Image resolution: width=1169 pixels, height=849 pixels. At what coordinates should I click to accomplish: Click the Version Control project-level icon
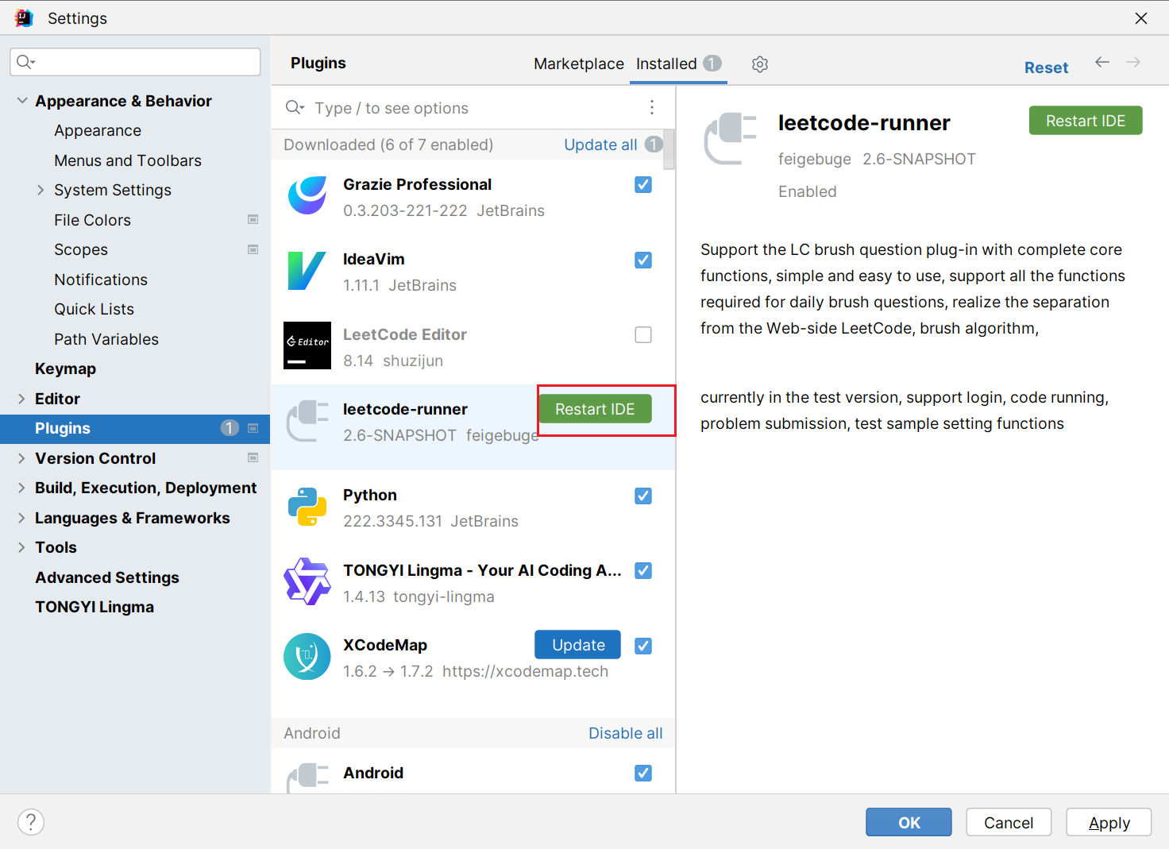pyautogui.click(x=253, y=457)
